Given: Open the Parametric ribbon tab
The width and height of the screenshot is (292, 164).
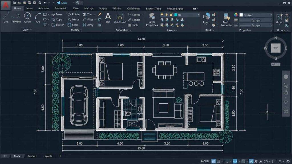Looking at the screenshot, I should tap(60, 8).
